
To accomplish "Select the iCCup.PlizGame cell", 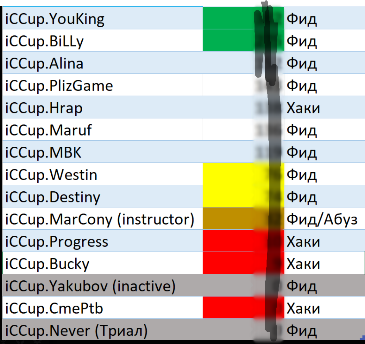I will [103, 85].
